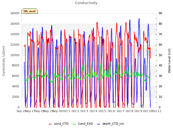Click the 50 right axis tick label
Screen dimensions: 173x129
(160, 55)
